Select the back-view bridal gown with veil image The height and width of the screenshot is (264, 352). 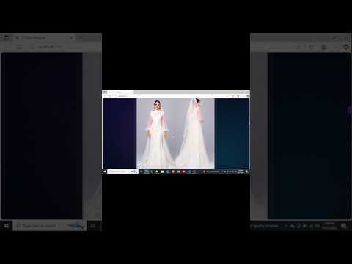[195, 133]
